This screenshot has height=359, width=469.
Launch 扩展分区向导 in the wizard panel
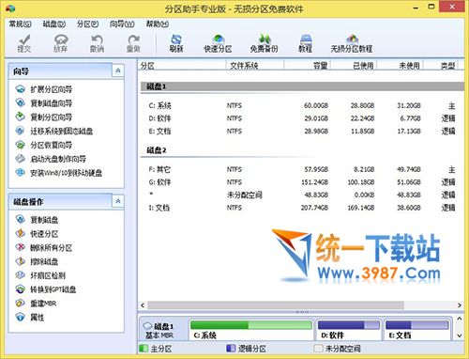(44, 89)
